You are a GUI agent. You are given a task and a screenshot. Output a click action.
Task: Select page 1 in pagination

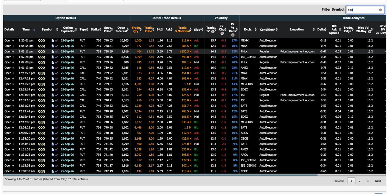[x=352, y=181]
